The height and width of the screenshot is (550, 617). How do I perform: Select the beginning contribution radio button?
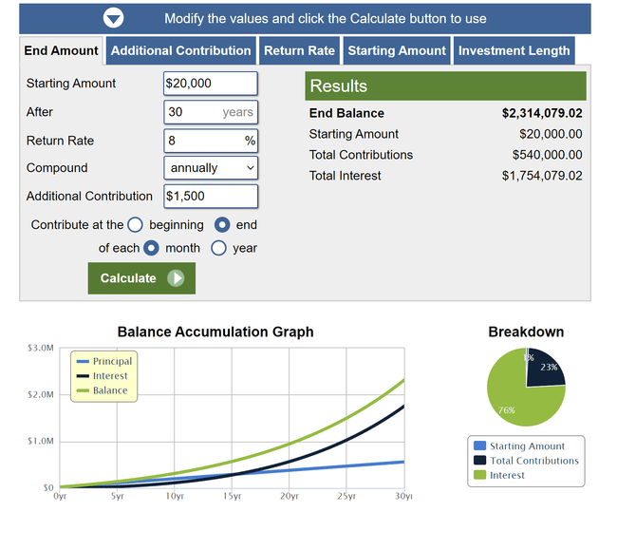click(135, 225)
